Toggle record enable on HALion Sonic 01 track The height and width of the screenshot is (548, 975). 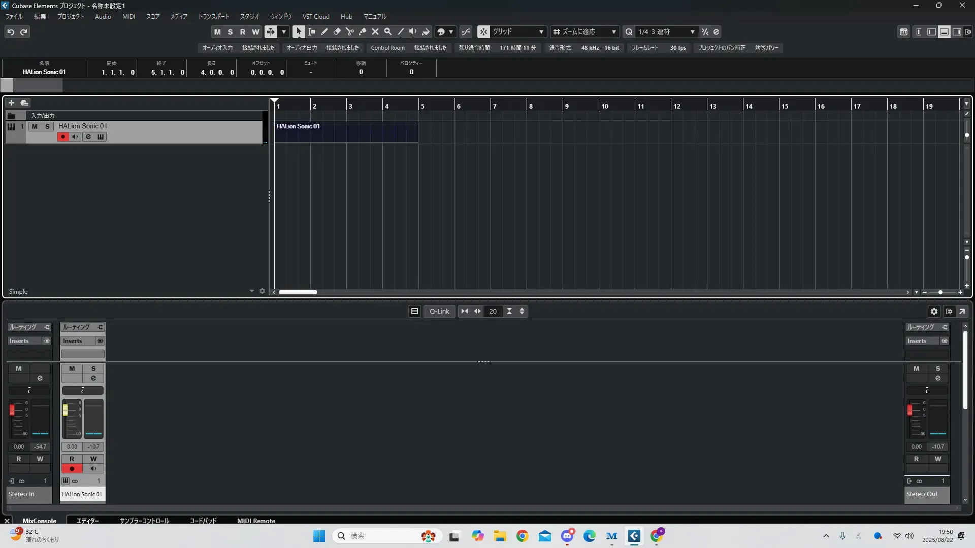[x=62, y=137]
